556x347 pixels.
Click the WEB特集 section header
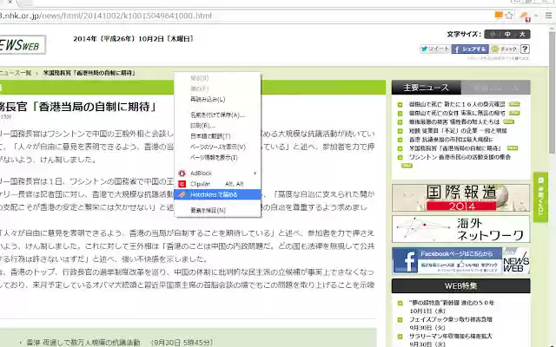pyautogui.click(x=461, y=285)
